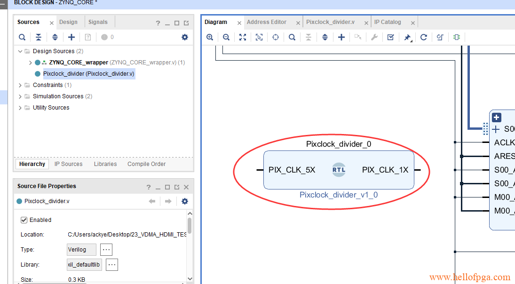Expand the ZYNQ_CORE_wrapper hierarchy node
Viewport: 515px width, 284px height.
(x=31, y=63)
